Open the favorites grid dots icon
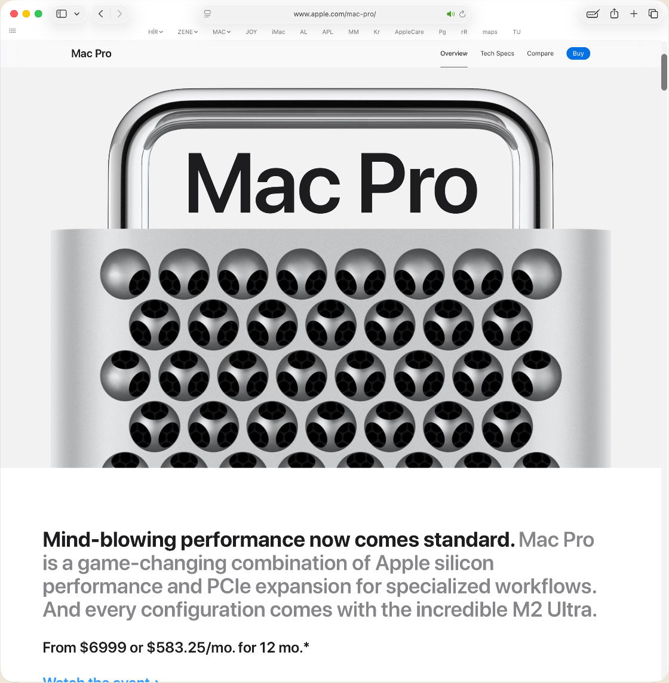669x683 pixels. 13,31
